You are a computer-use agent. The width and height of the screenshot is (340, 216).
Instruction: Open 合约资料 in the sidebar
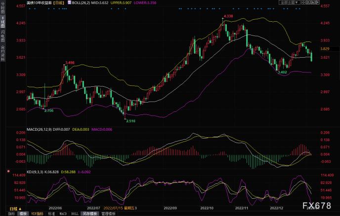tap(2, 53)
